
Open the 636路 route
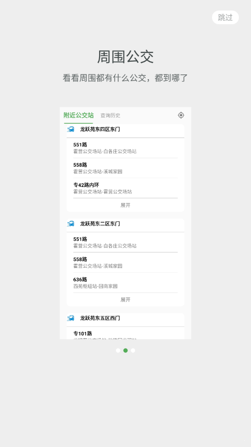[125, 283]
